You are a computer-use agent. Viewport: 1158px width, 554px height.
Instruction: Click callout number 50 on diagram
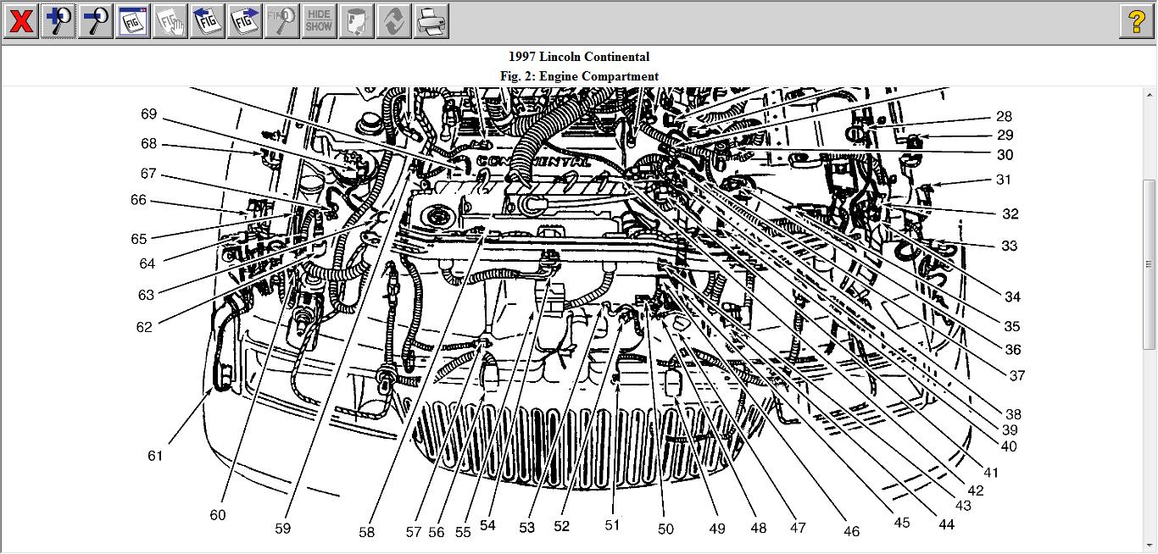[665, 529]
